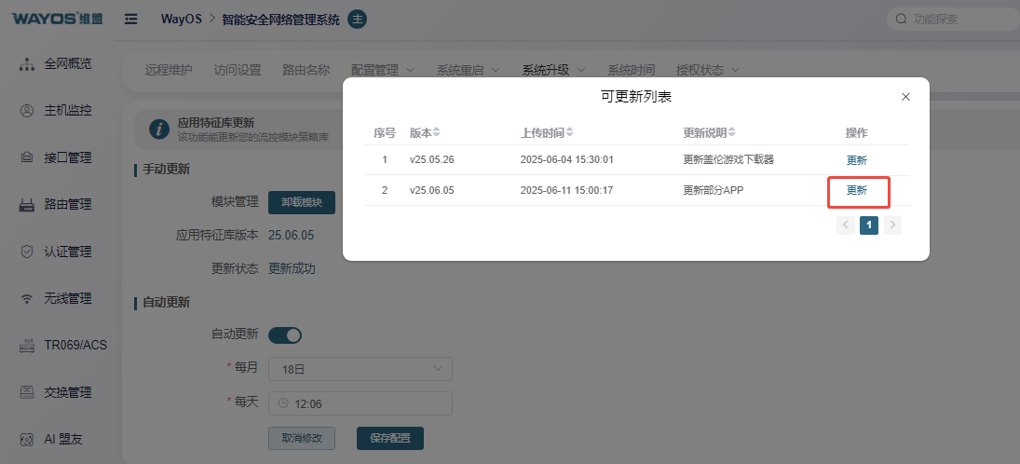Click the clock icon in time field
Viewport: 1020px width, 464px height.
click(283, 403)
